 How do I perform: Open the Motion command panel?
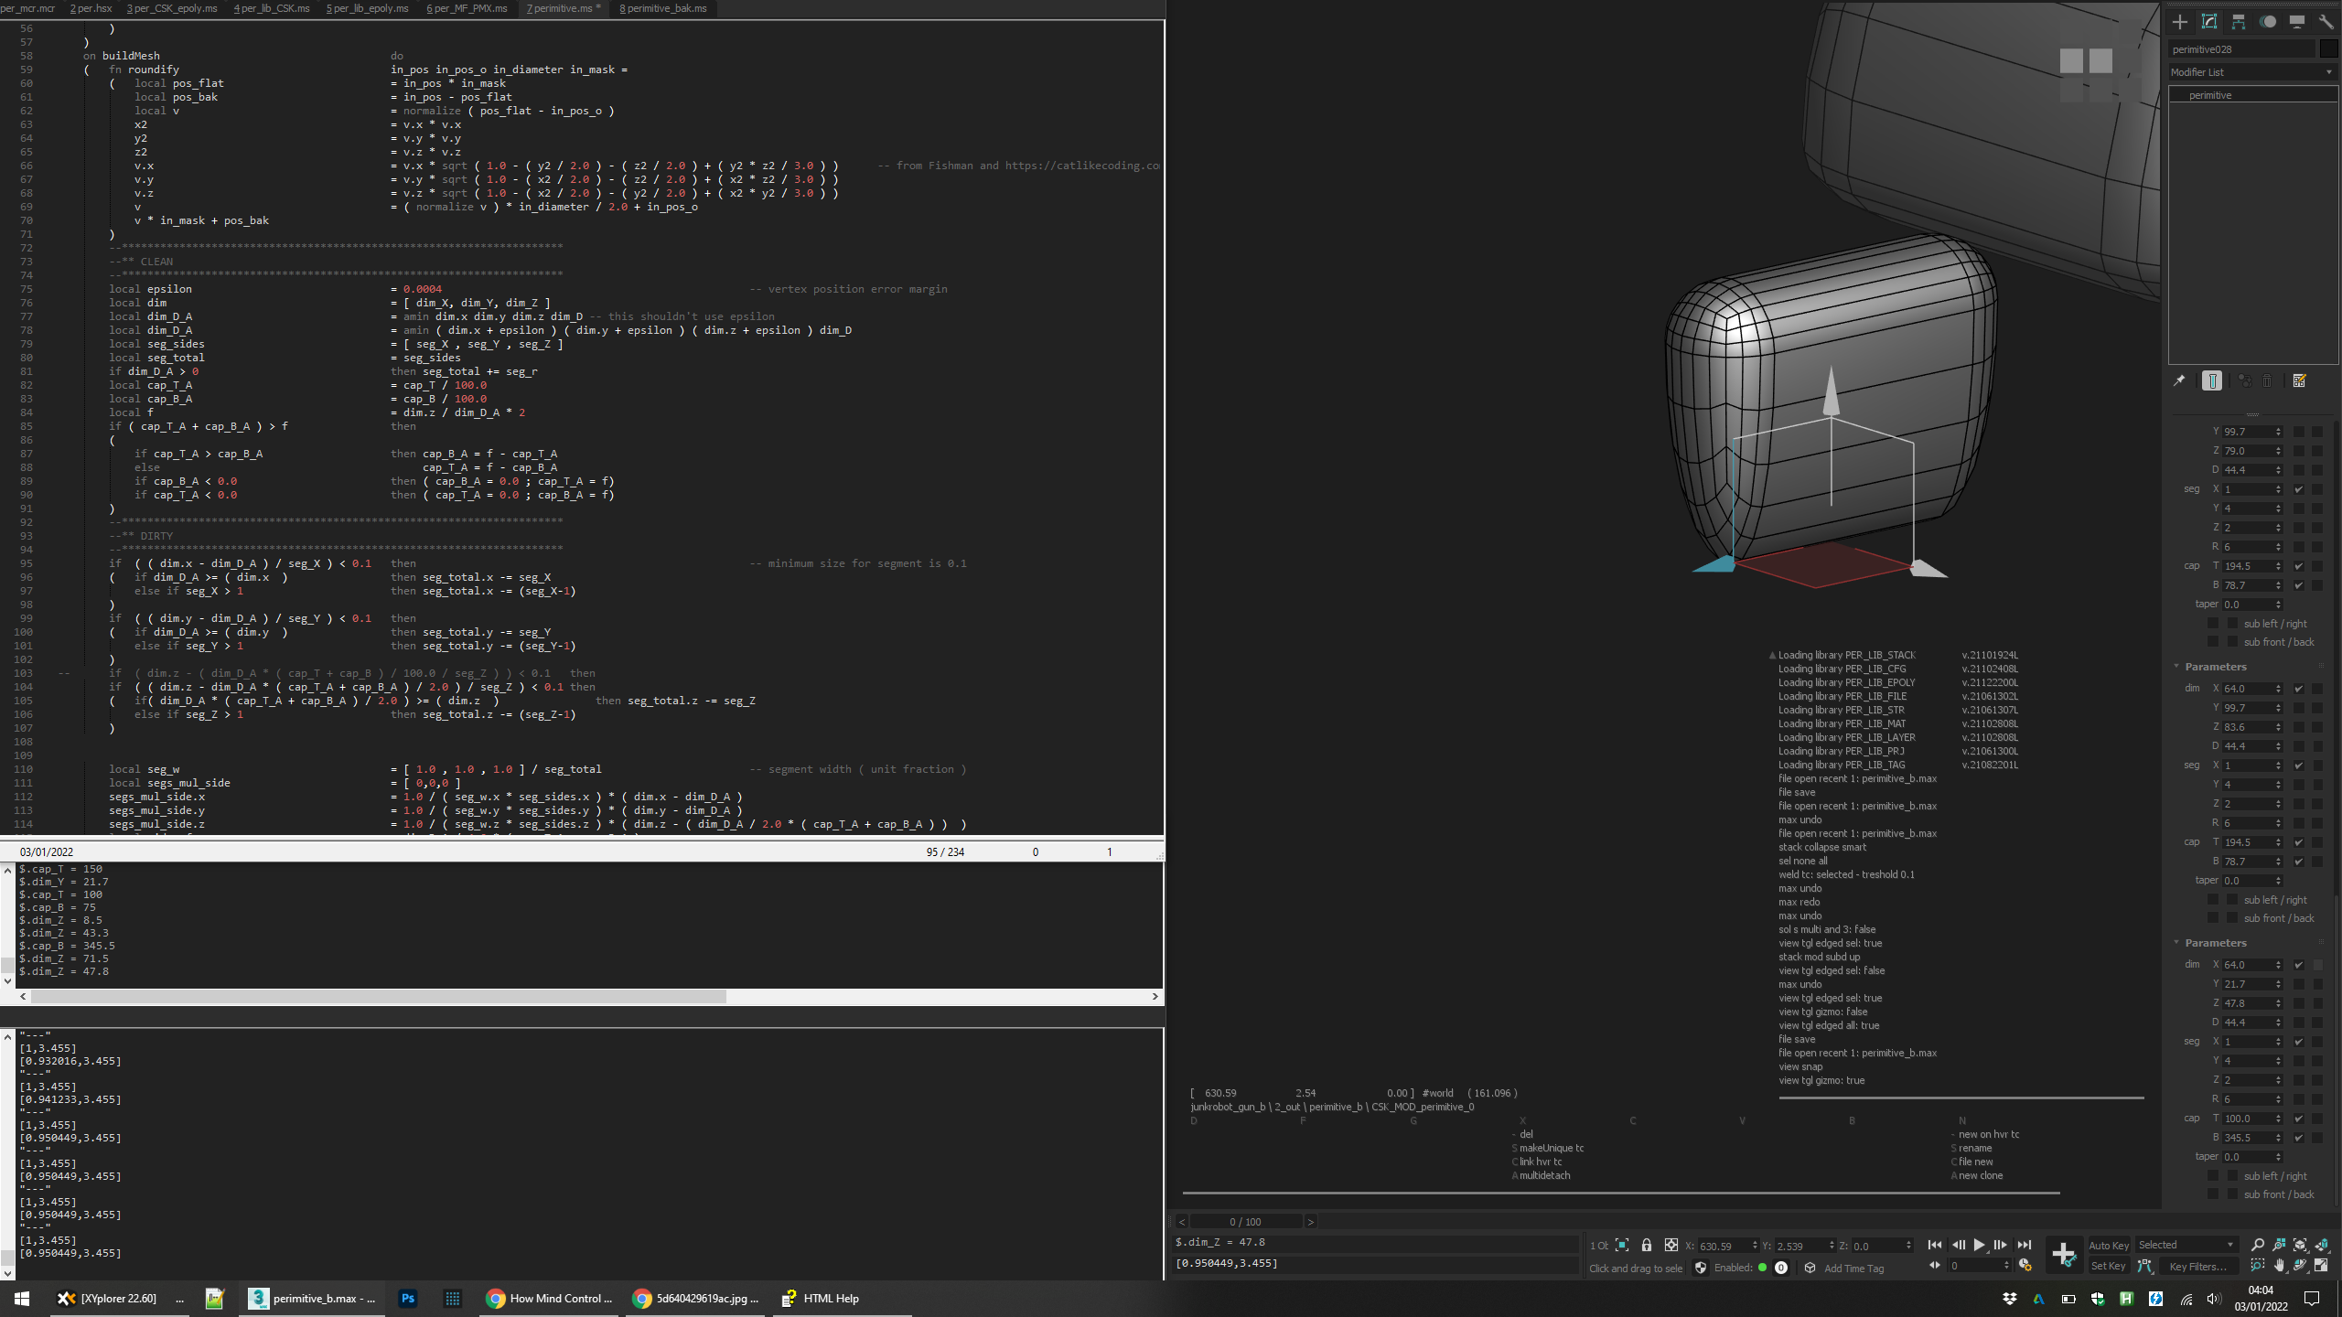pos(2268,22)
